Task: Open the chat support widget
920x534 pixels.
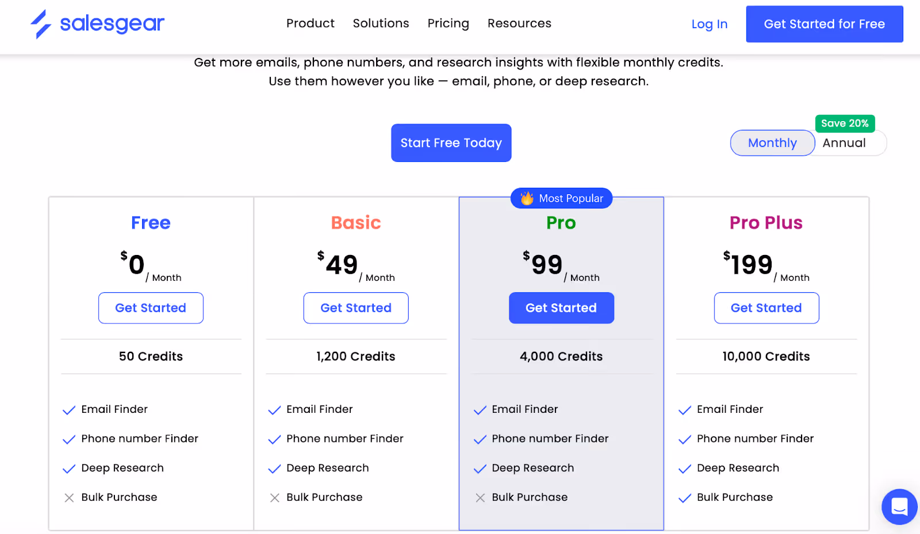Action: point(899,507)
